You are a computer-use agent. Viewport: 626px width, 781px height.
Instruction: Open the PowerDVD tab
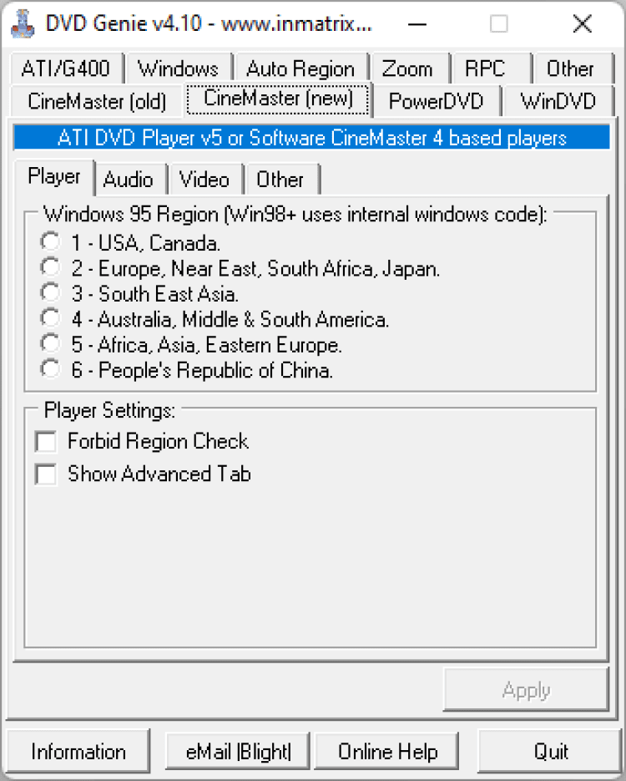coord(436,101)
